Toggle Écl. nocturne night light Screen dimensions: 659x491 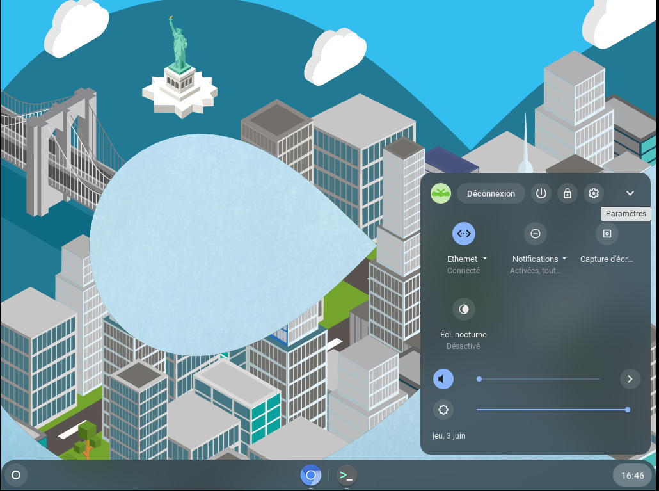pos(464,309)
